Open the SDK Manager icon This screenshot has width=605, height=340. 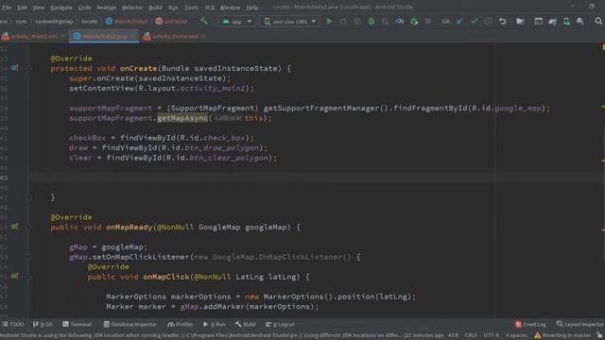coord(580,21)
